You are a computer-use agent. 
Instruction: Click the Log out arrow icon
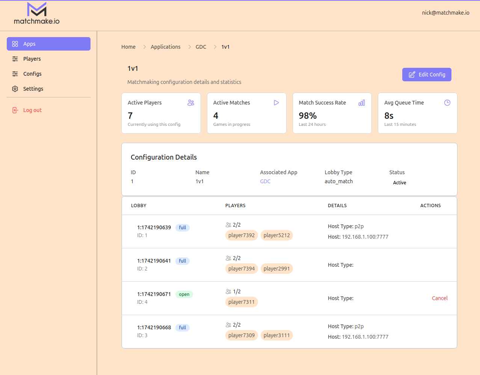point(15,110)
